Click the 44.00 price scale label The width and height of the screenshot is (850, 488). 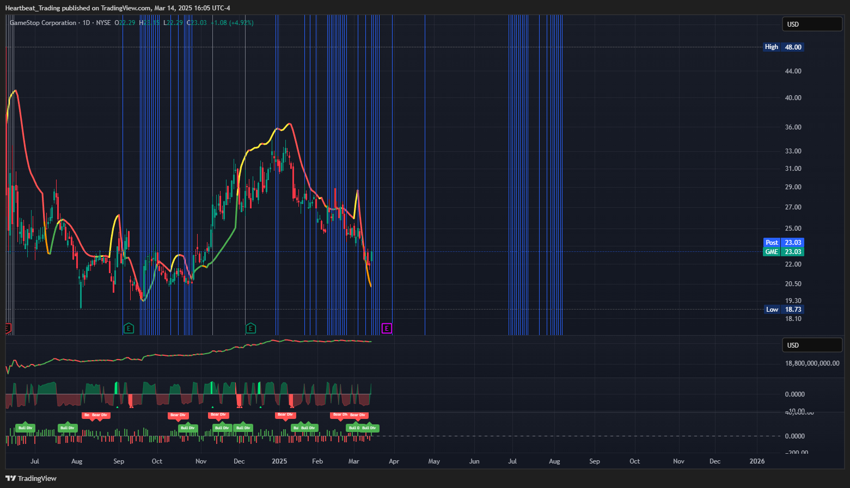pos(793,71)
